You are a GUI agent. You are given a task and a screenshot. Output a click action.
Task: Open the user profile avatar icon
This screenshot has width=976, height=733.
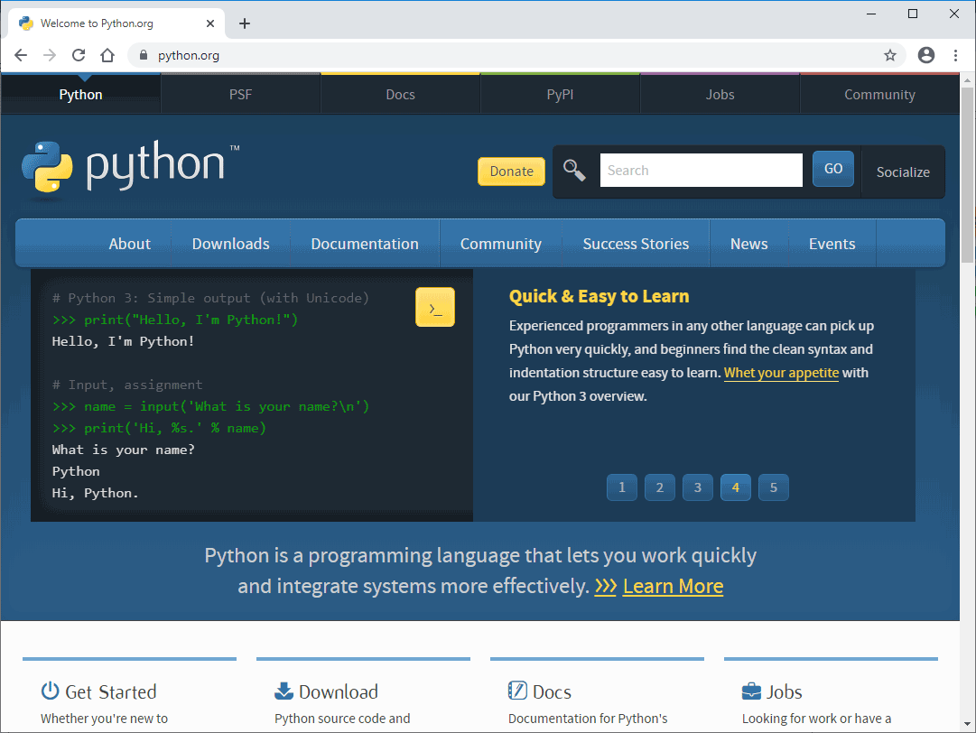926,55
